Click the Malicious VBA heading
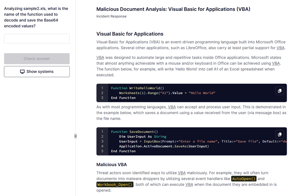Image resolution: width=295 pixels, height=196 pixels. point(112,165)
